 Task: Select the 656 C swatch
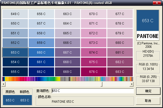(x=41, y=14)
